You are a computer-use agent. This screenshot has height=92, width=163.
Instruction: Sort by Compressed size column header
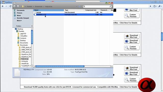(92, 10)
